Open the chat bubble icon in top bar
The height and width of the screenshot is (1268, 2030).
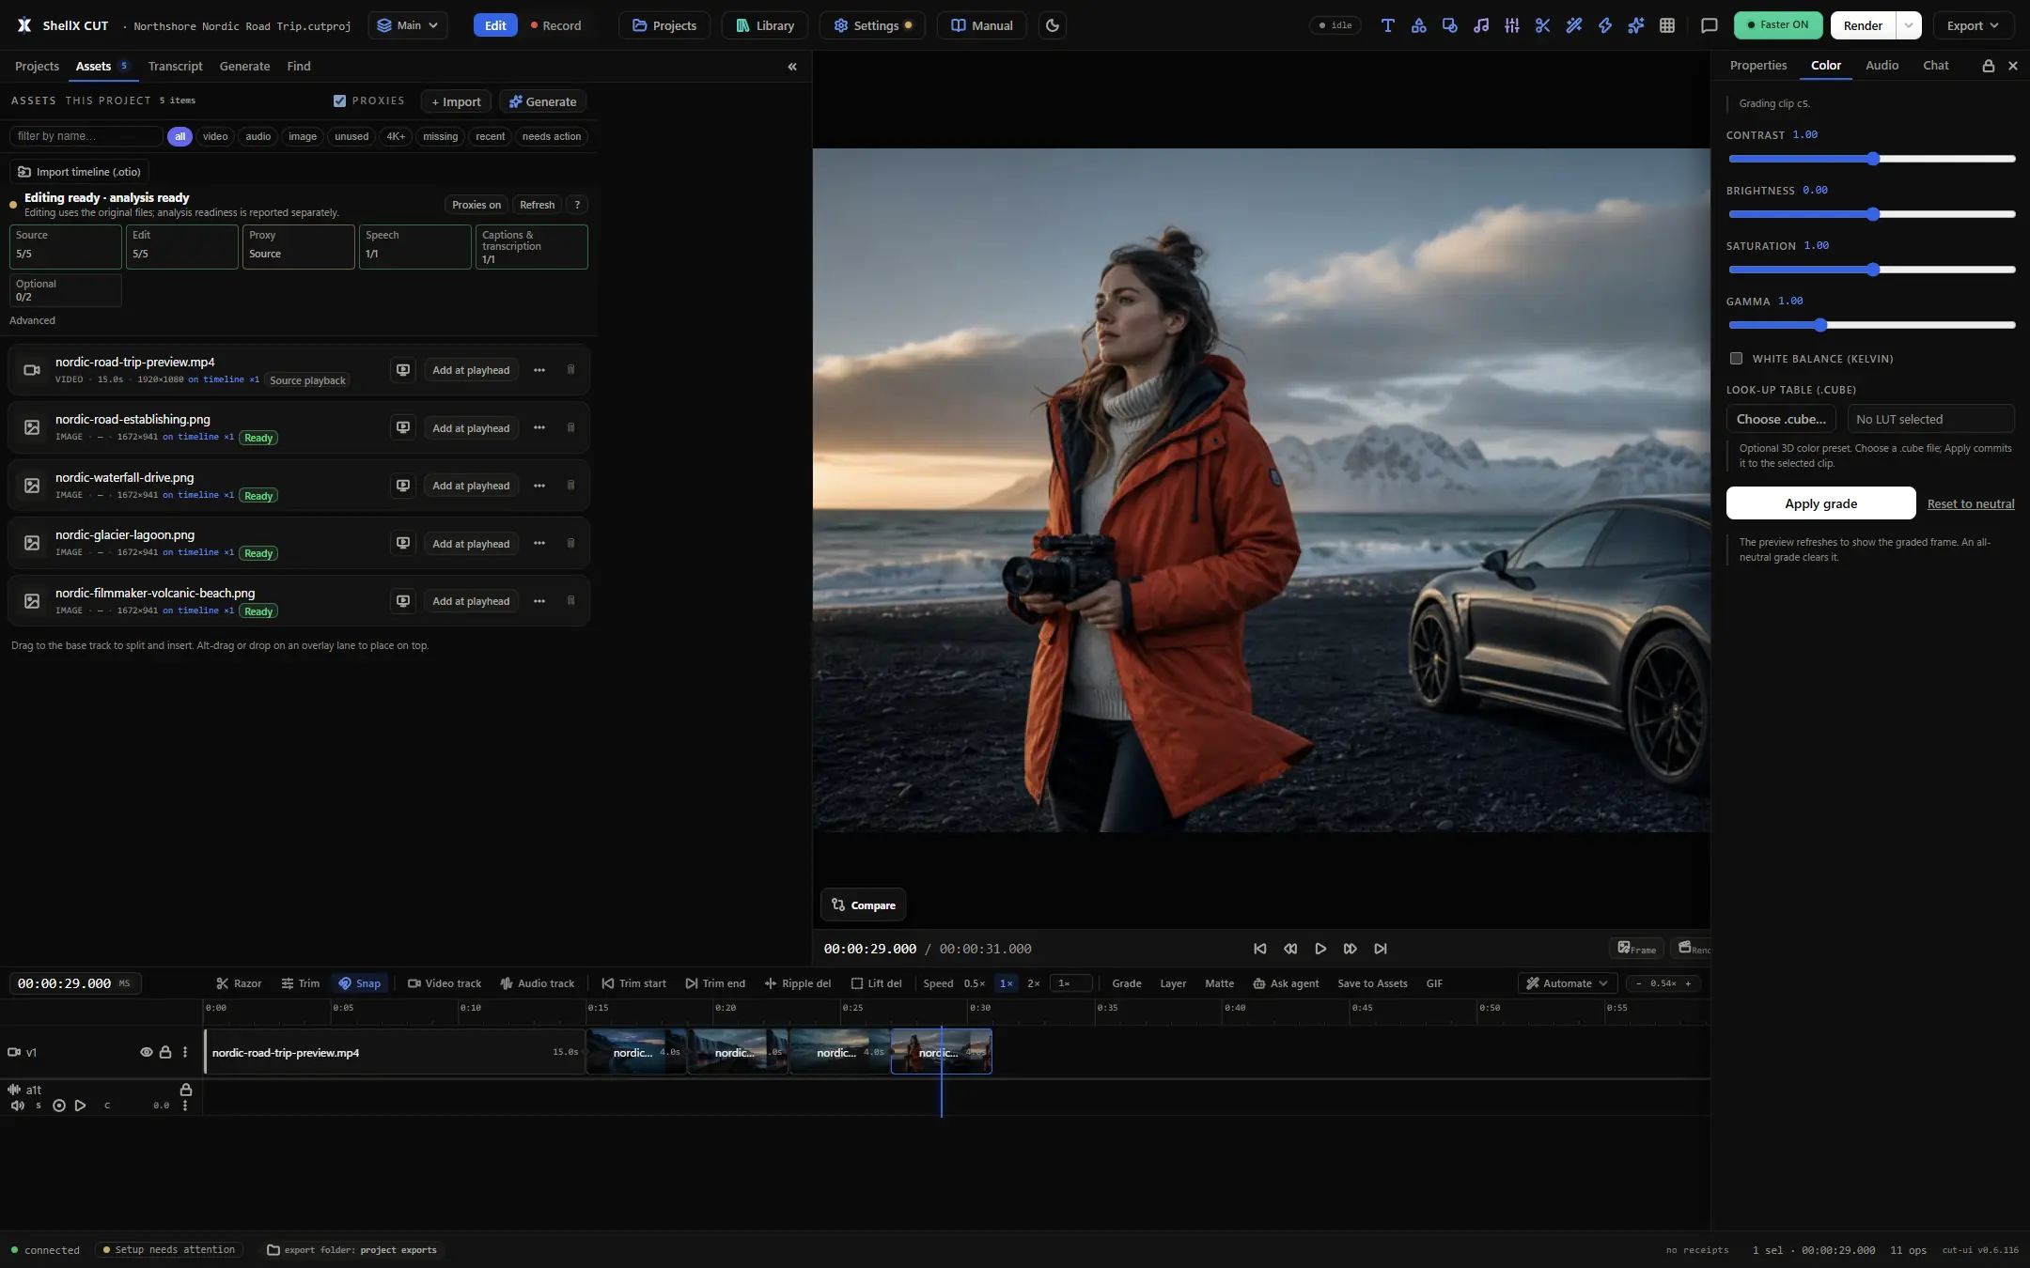pyautogui.click(x=1710, y=25)
